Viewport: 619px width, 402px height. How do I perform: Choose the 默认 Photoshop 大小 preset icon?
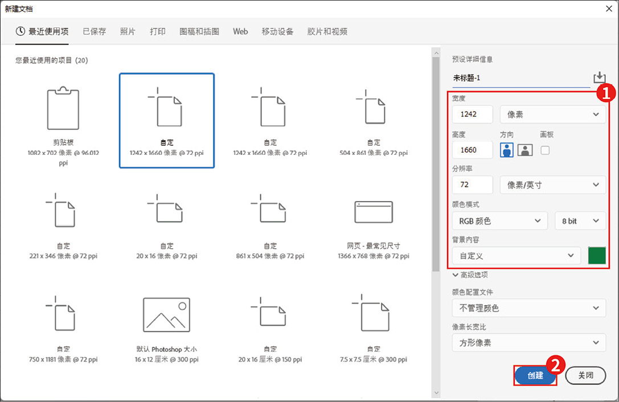[166, 314]
